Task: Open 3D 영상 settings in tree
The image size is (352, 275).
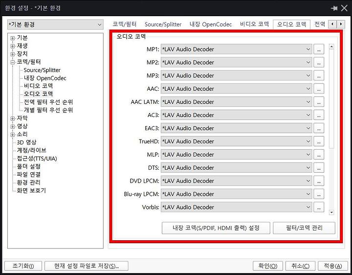Action: pyautogui.click(x=26, y=142)
